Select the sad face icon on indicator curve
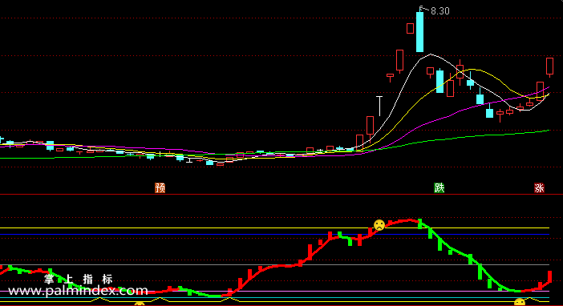Image resolution: width=563 pixels, height=306 pixels. pyautogui.click(x=379, y=225)
